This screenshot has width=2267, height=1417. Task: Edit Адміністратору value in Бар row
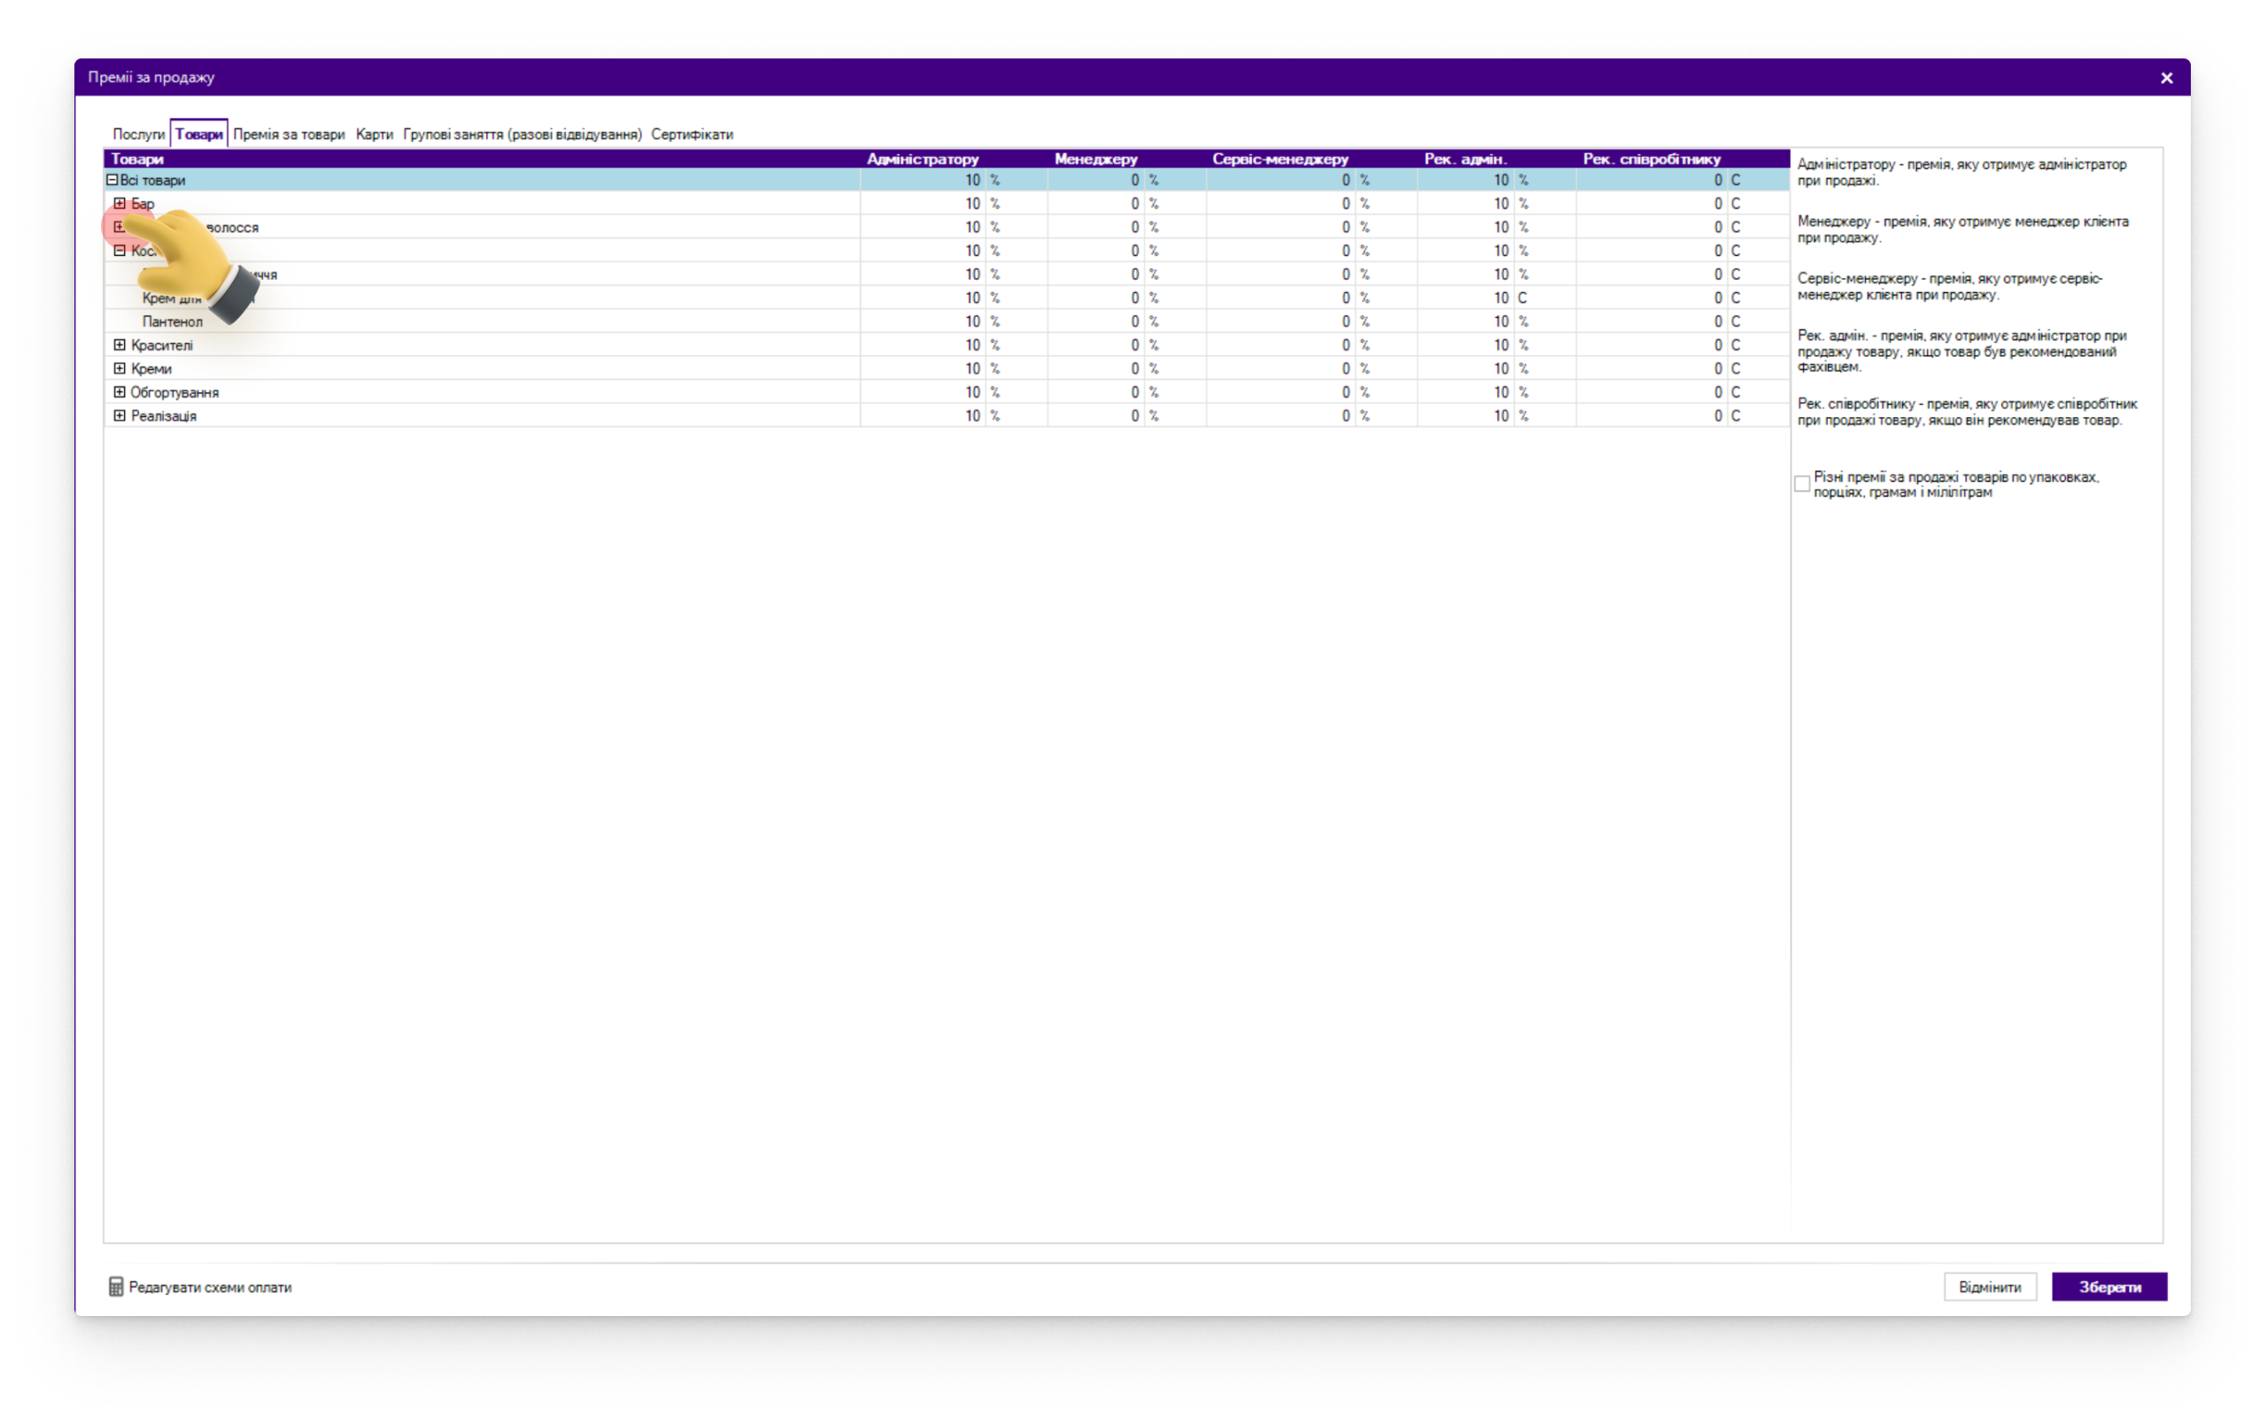point(922,204)
